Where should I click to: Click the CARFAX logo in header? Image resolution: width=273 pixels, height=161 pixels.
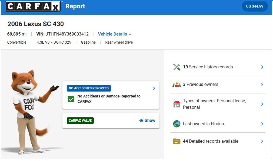tap(33, 6)
